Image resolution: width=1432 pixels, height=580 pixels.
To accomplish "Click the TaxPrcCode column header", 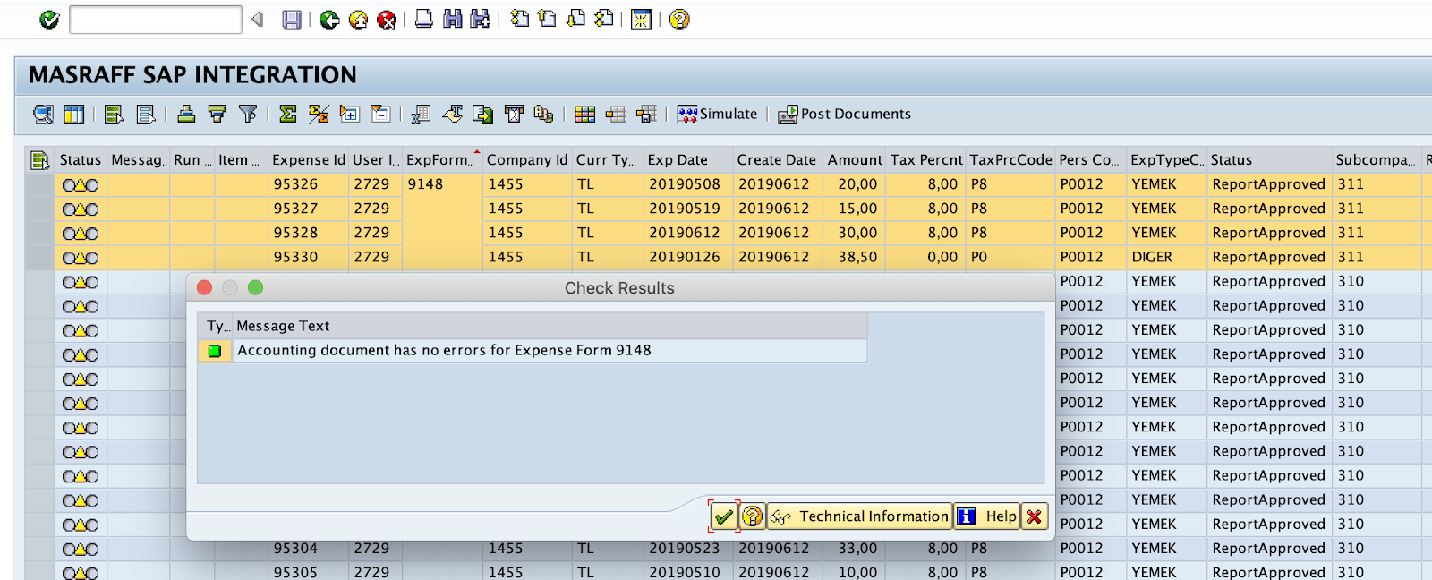I will (x=1010, y=160).
